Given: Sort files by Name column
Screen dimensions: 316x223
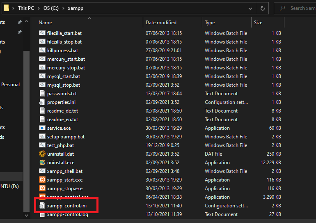Looking at the screenshot, I should [x=45, y=23].
